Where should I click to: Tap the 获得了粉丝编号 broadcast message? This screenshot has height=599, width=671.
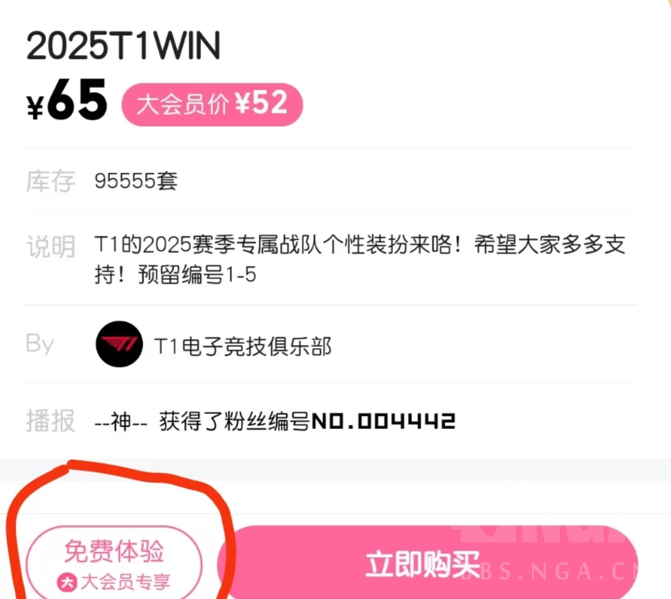pos(235,421)
